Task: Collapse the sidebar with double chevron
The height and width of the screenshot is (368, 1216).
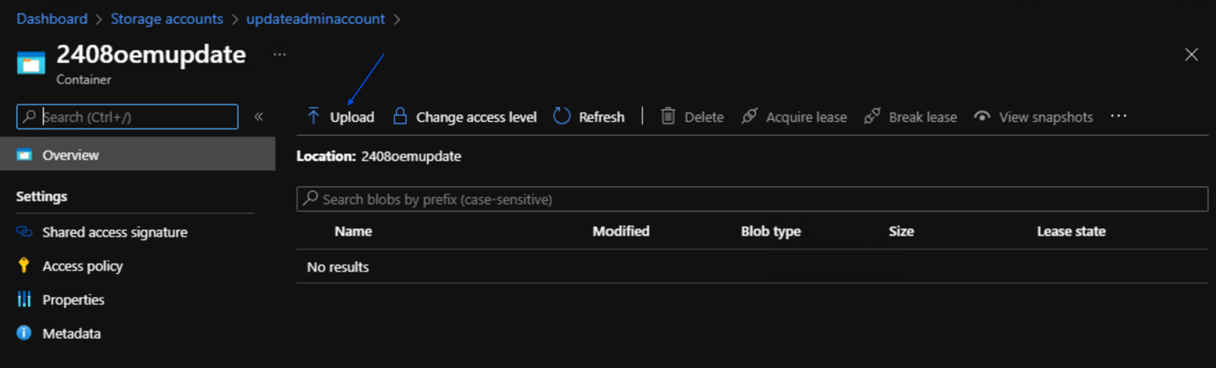Action: pyautogui.click(x=259, y=116)
